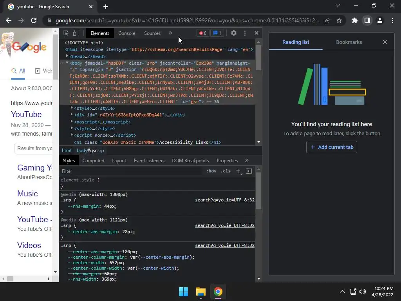The height and width of the screenshot is (301, 401).
Task: Click the body#gsr.srp breadcrumb
Action: 90,150
